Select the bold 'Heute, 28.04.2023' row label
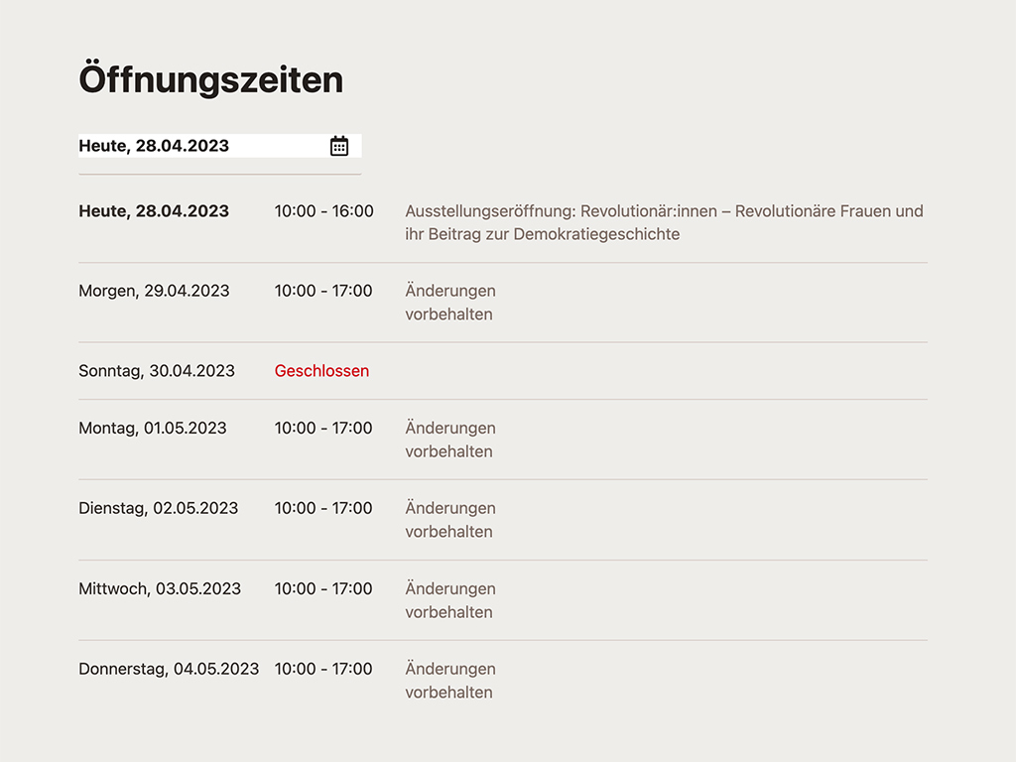Screen dimensions: 1016x762 pos(154,211)
